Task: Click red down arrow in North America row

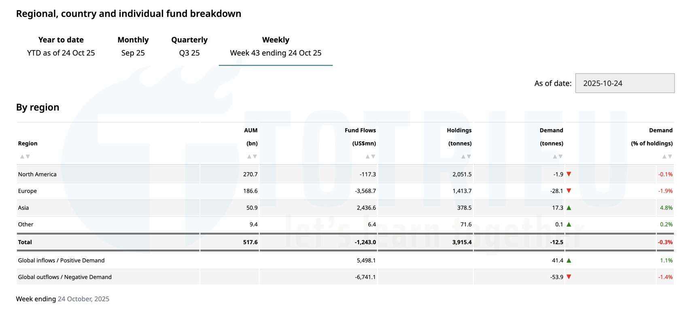Action: tap(569, 174)
